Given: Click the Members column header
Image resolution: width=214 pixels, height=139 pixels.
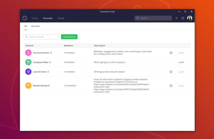Looking at the screenshot, I should pyautogui.click(x=68, y=45).
